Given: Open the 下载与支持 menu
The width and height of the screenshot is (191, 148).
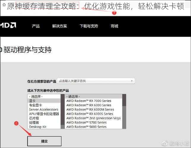Looking at the screenshot, I should tap(89, 26).
